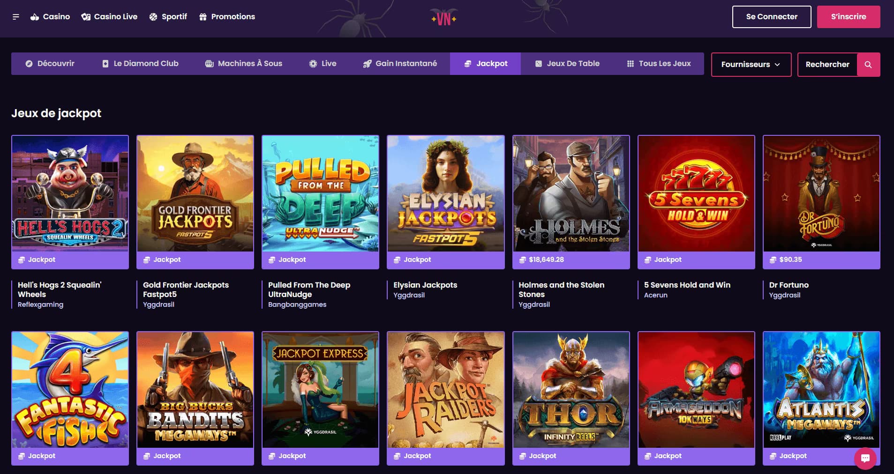Viewport: 894px width, 474px height.
Task: Click the Sportif ball icon
Action: click(153, 17)
